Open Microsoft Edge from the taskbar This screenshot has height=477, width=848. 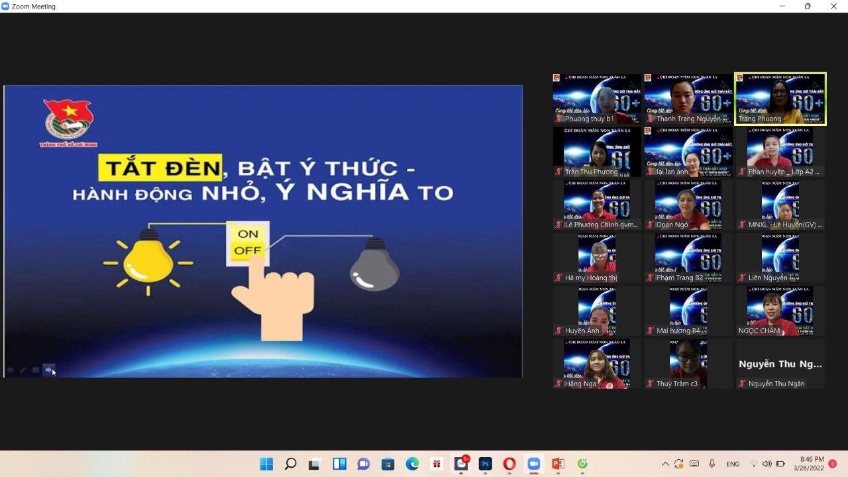click(412, 464)
